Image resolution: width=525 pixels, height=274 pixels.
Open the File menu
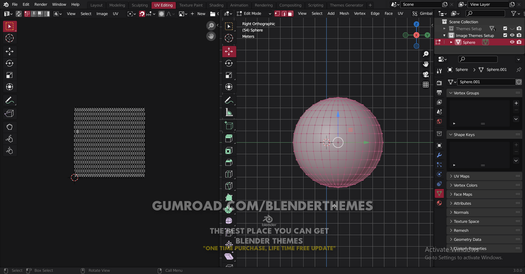point(15,4)
